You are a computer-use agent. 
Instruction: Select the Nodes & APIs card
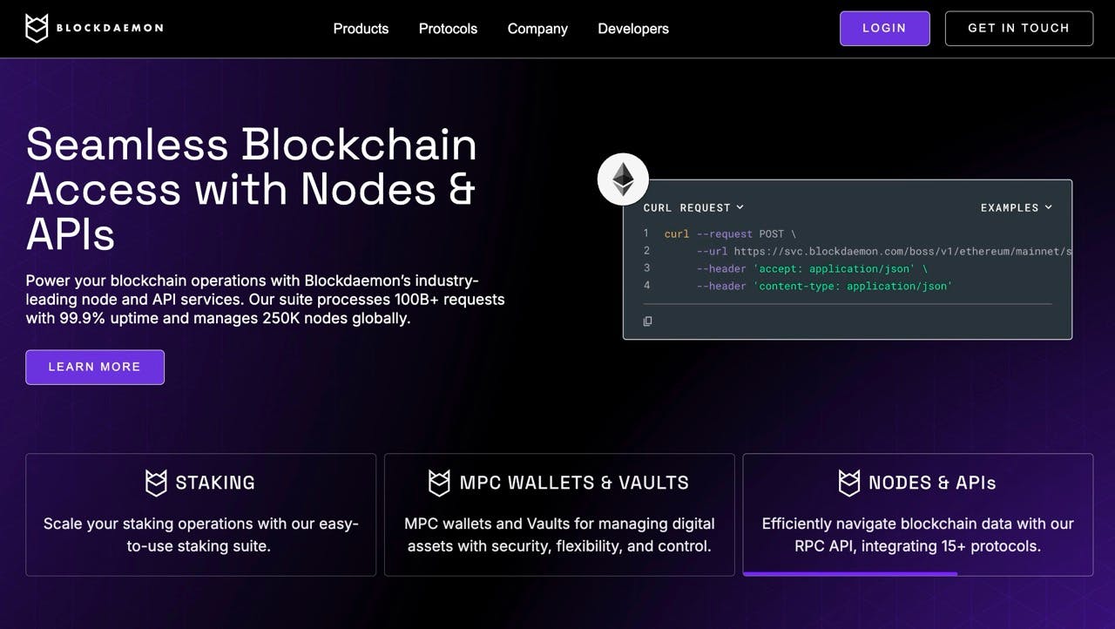918,514
